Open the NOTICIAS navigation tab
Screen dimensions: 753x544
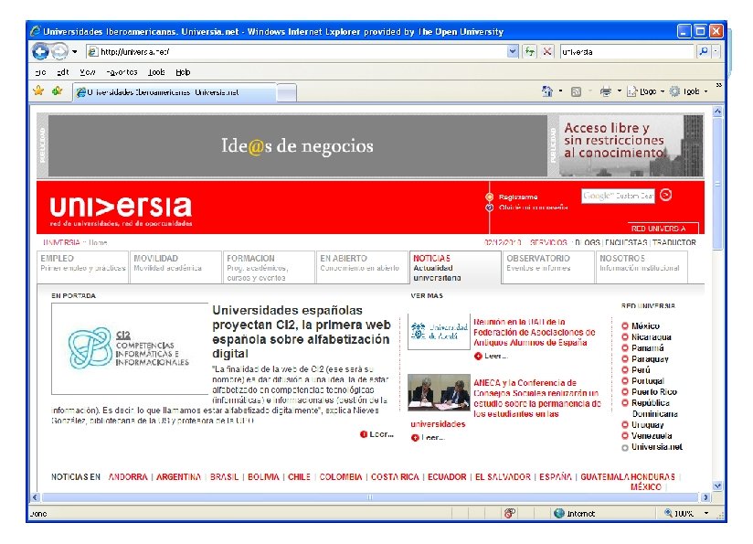455,267
